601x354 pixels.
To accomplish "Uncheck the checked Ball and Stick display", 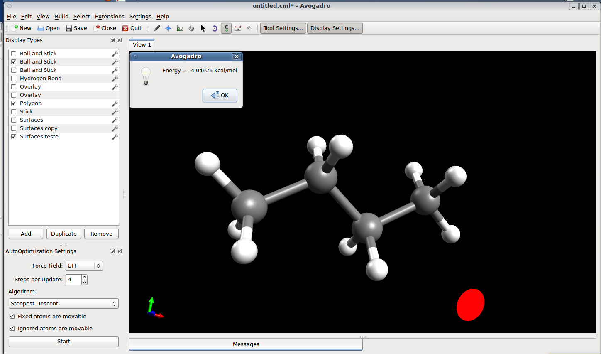I will [x=14, y=62].
